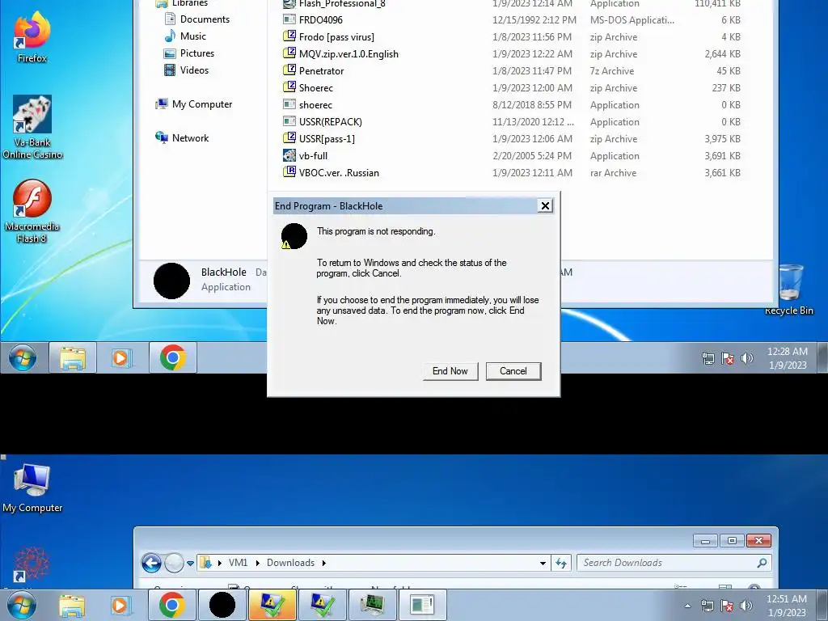Open the Va-Bank Online Casino shortcut

(32, 127)
